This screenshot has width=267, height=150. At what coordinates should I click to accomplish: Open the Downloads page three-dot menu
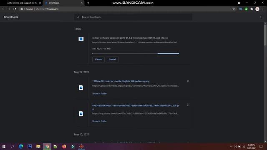click(261, 17)
